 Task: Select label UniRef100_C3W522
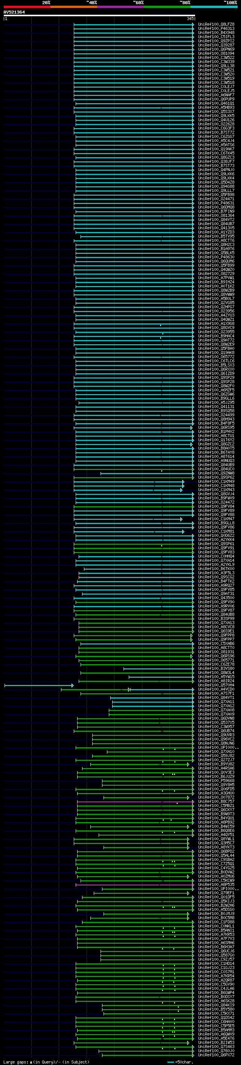[x=216, y=57]
